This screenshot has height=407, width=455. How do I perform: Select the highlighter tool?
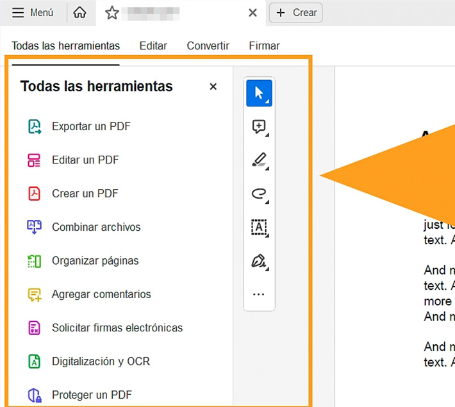tap(259, 160)
